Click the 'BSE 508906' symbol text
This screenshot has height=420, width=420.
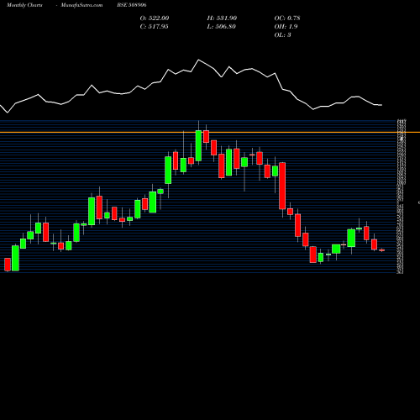(x=132, y=5)
